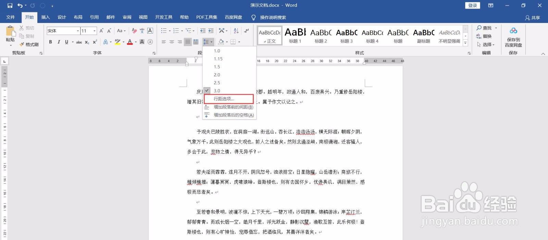Image resolution: width=548 pixels, height=240 pixels.
Task: Click the Format Painter brush button
Action: (x=29, y=45)
